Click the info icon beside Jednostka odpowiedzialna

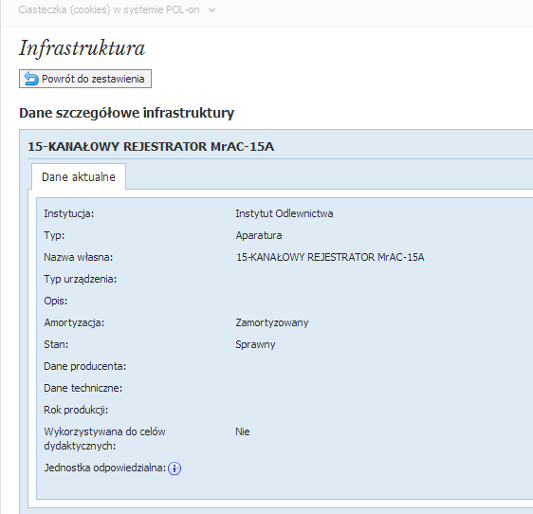(175, 468)
